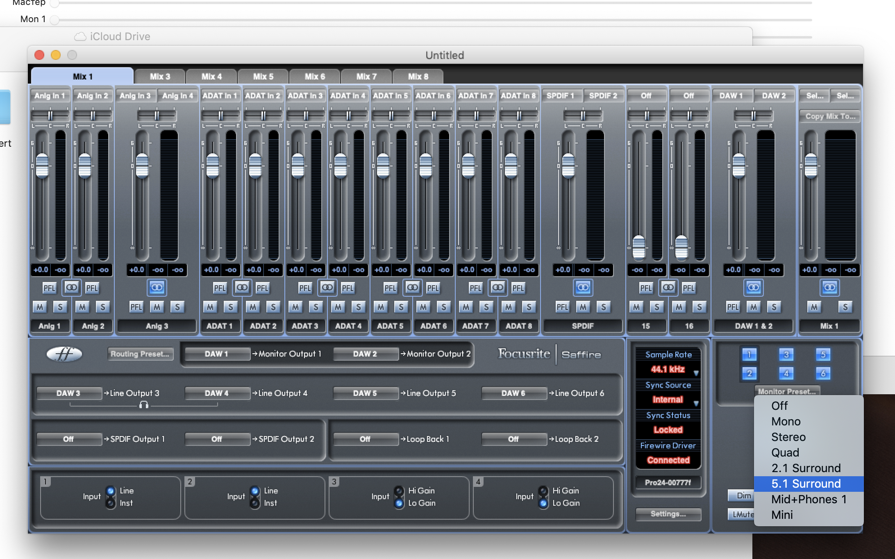Image resolution: width=895 pixels, height=559 pixels.
Task: Click the ADAT 3 channel fader
Action: (298, 165)
